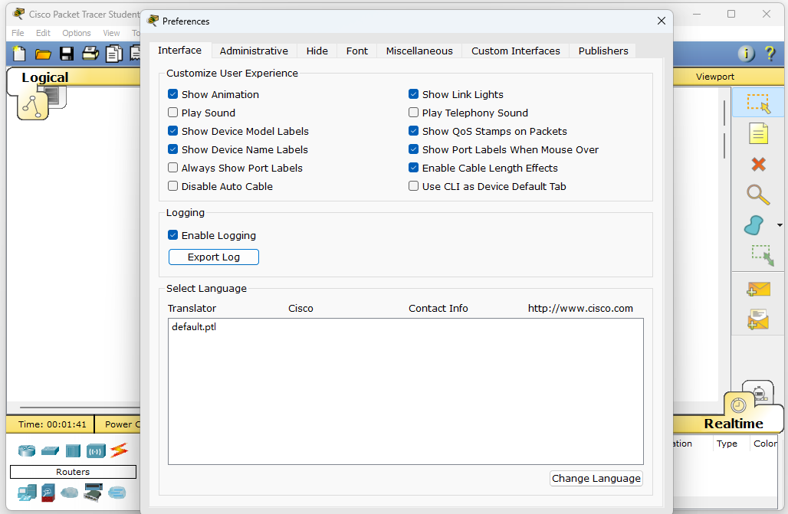Toggle Always Show Port Labels checkbox
This screenshot has height=514, width=788.
(172, 168)
